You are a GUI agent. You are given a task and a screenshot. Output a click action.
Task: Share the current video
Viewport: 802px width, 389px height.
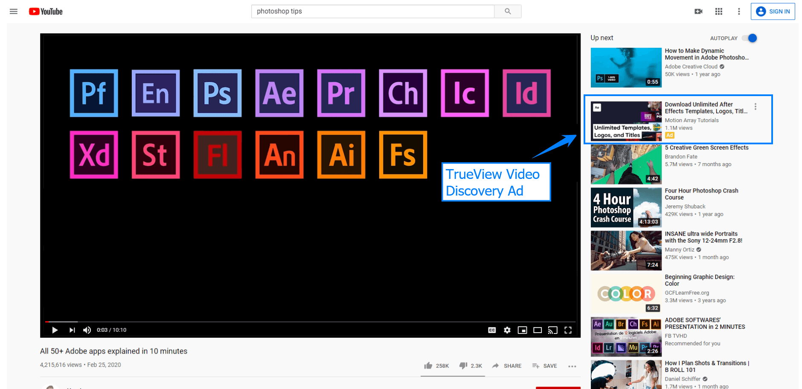(507, 366)
